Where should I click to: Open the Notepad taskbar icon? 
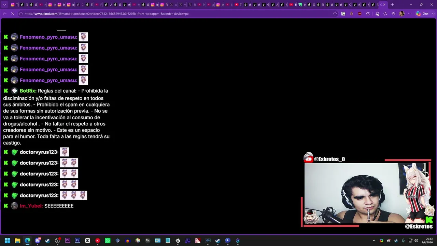point(168,241)
